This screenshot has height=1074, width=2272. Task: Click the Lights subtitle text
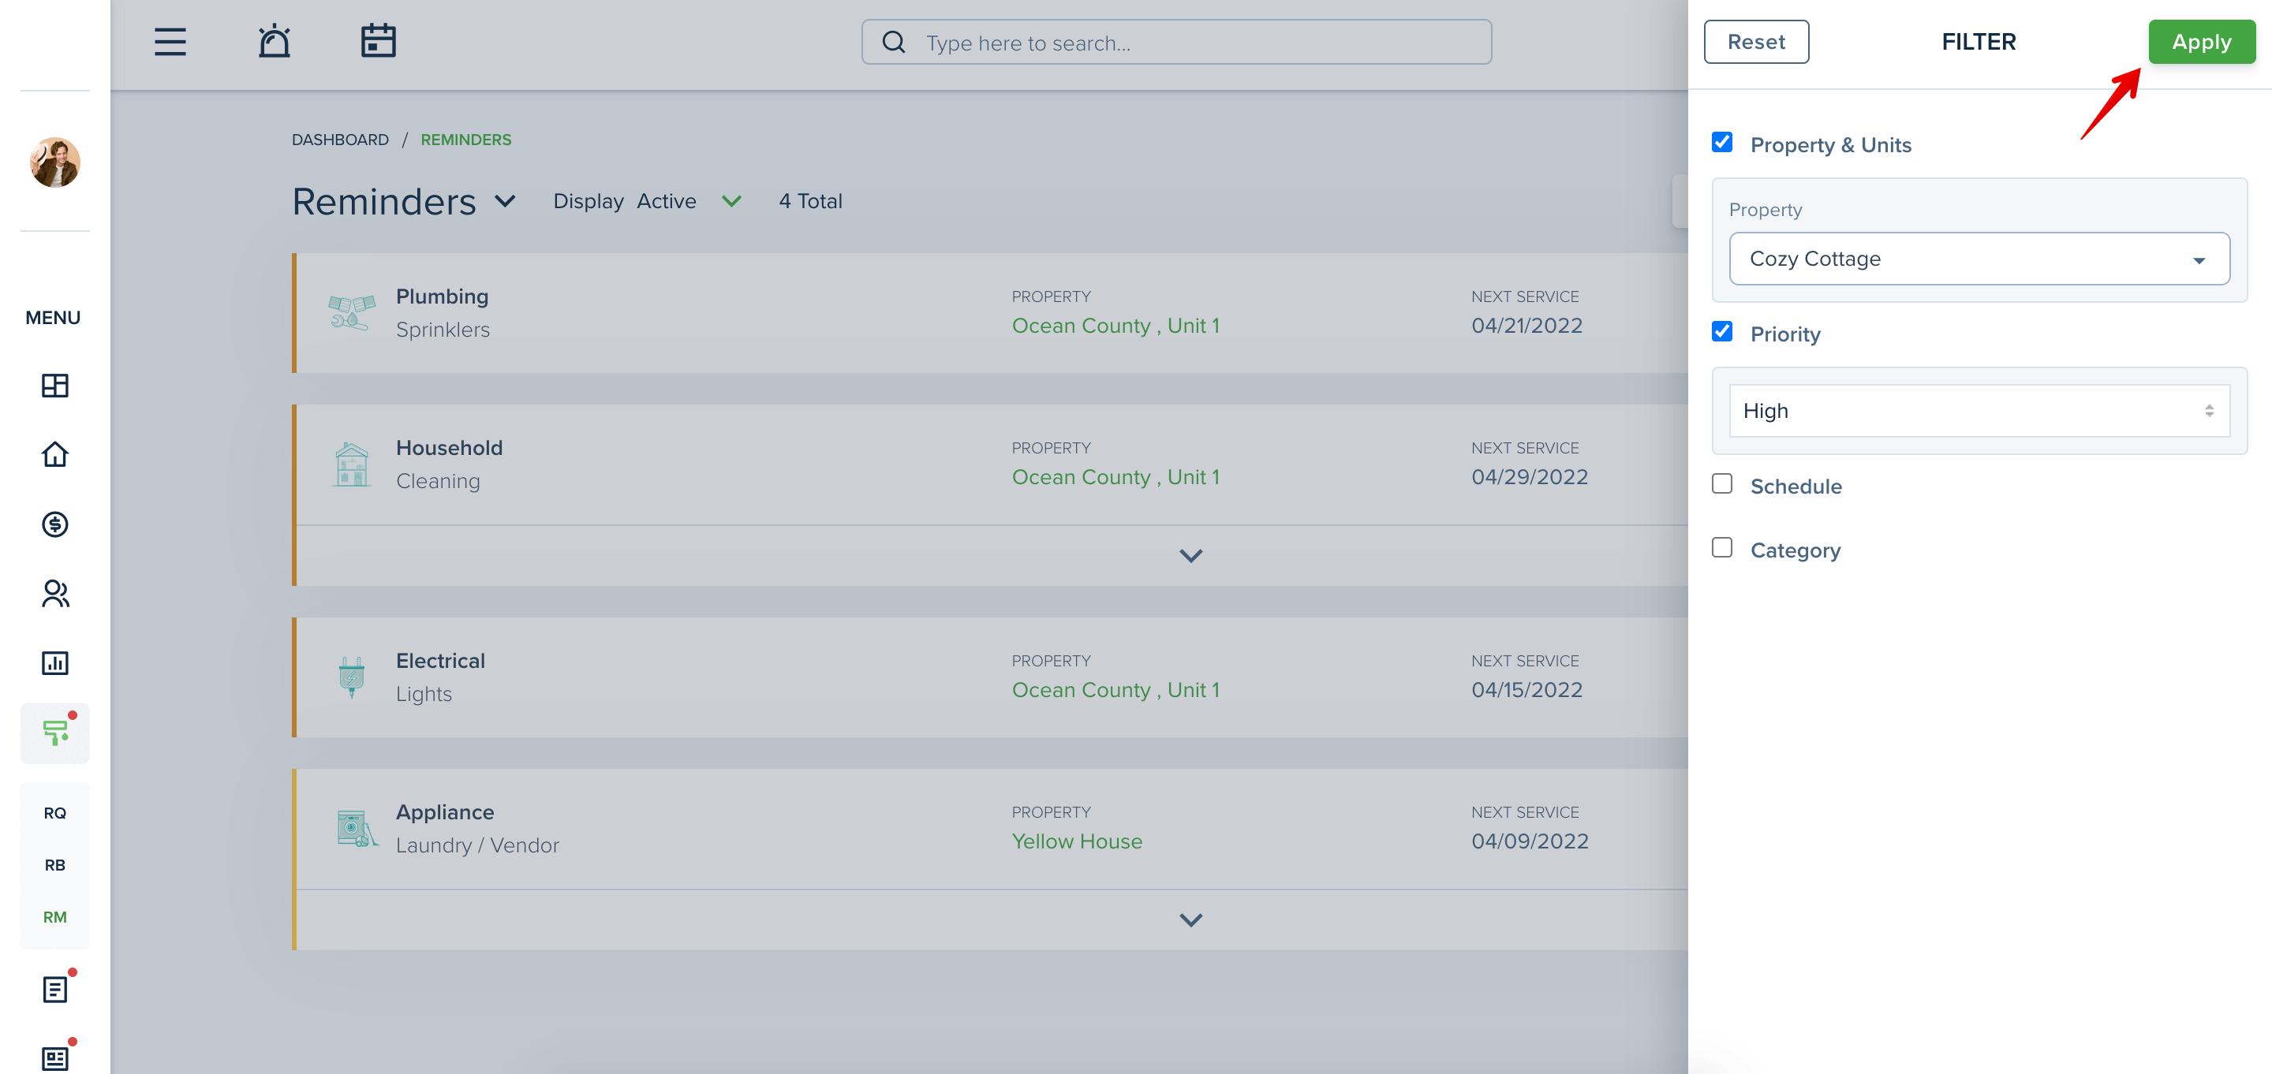tap(424, 694)
